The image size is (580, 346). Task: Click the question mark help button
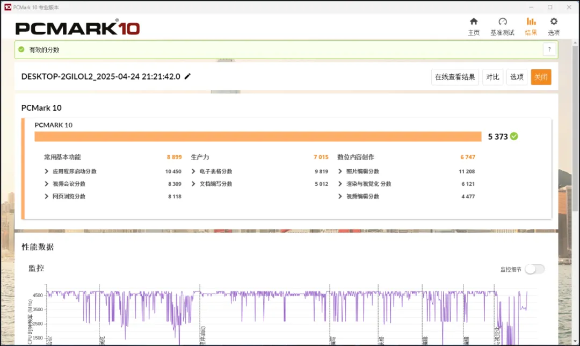coord(549,49)
